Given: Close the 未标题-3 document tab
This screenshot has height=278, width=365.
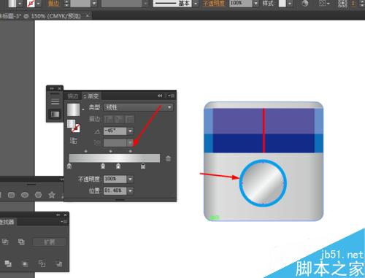Looking at the screenshot, I should coord(88,16).
